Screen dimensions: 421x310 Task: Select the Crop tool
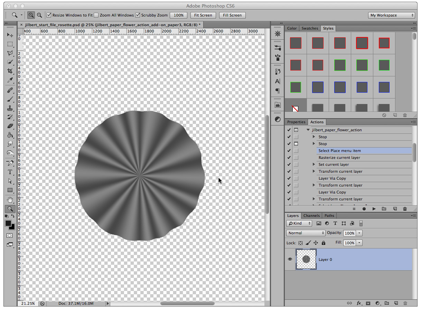click(x=10, y=71)
